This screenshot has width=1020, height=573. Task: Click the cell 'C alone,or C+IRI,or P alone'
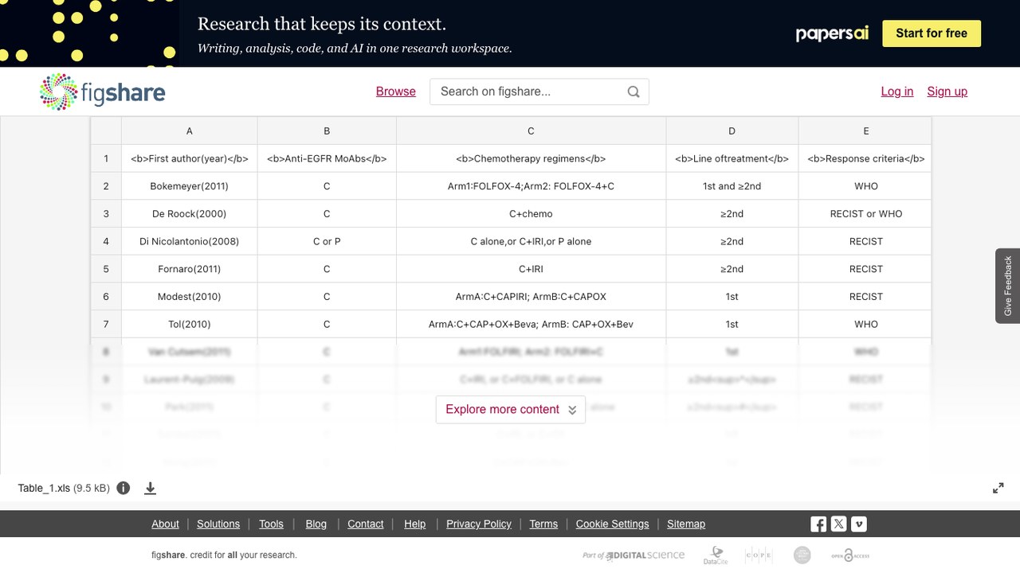point(532,241)
